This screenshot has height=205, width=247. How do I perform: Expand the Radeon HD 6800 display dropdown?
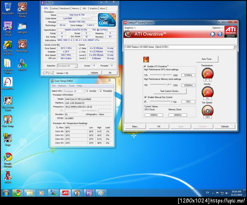pos(235,47)
